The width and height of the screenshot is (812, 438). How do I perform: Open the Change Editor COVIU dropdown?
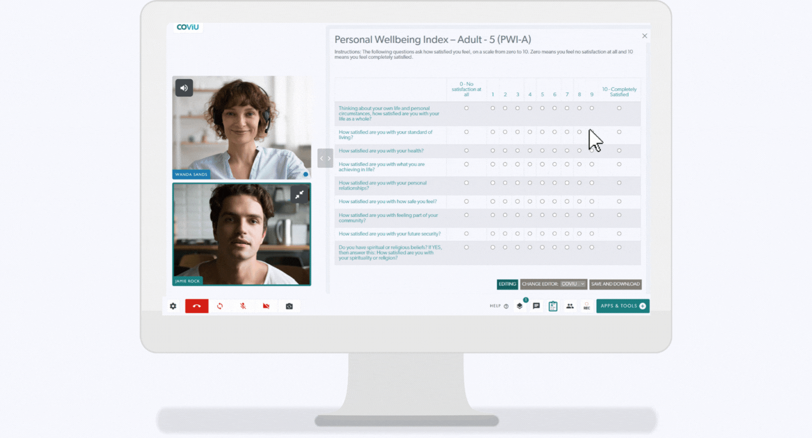click(x=573, y=284)
